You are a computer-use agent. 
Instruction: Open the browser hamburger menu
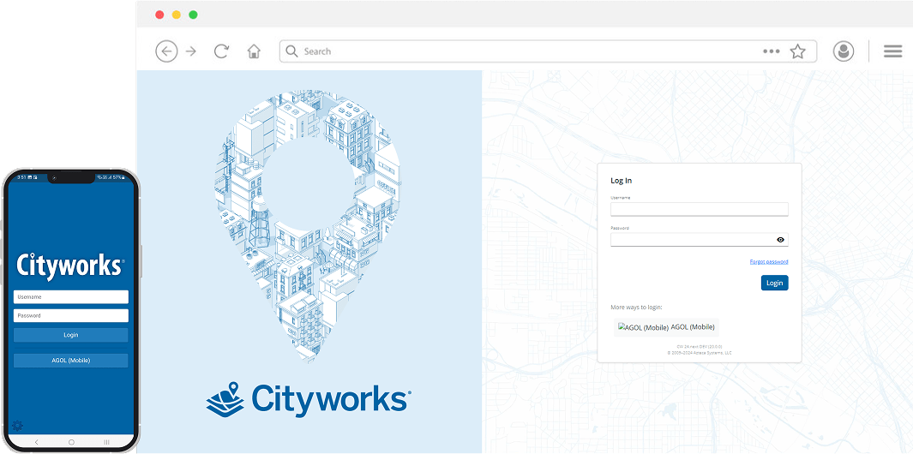tap(892, 51)
